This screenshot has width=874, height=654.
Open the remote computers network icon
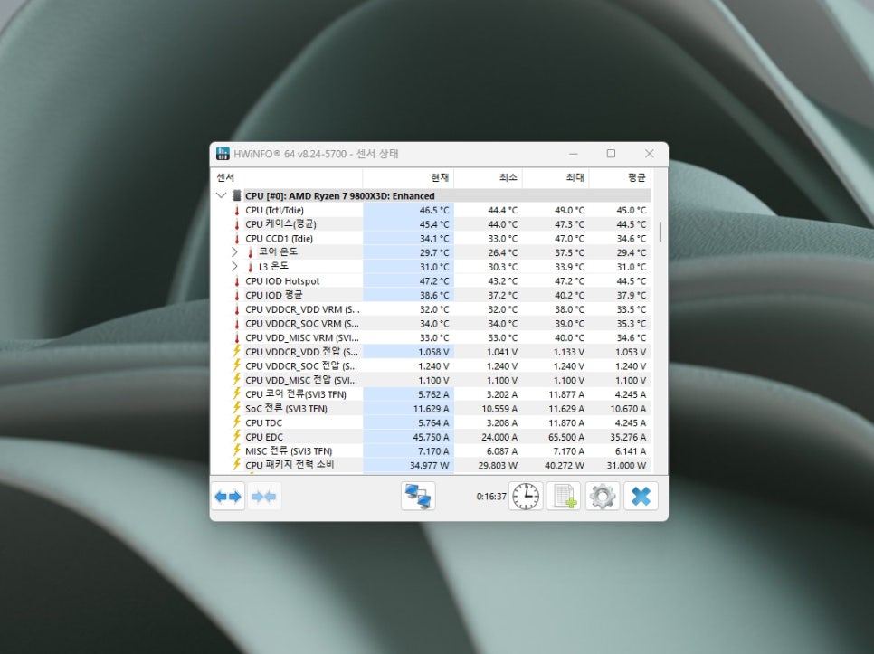click(x=418, y=497)
